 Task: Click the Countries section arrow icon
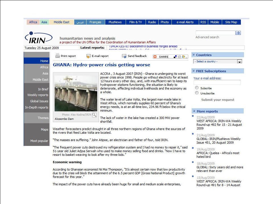coord(193,55)
